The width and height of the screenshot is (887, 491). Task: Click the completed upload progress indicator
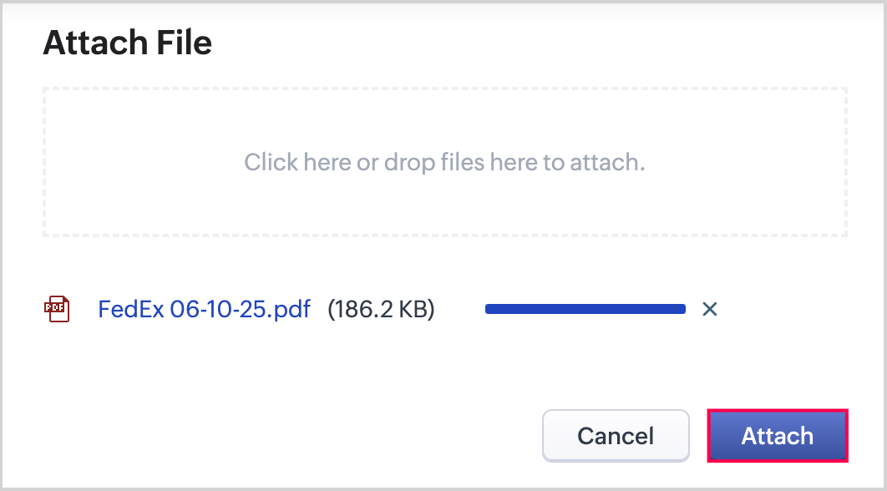[585, 310]
